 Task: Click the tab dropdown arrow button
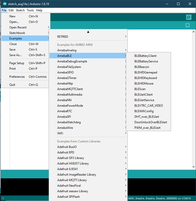[187, 25]
